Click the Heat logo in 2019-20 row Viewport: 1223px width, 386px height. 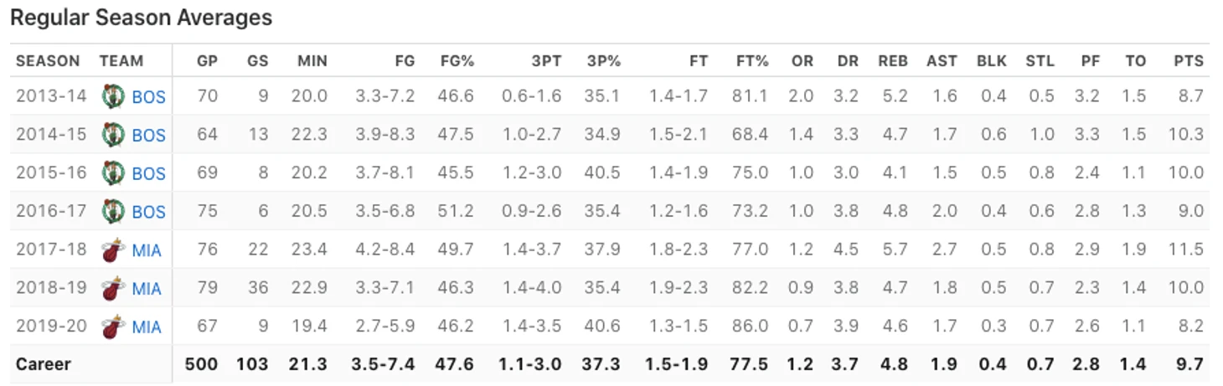113,327
